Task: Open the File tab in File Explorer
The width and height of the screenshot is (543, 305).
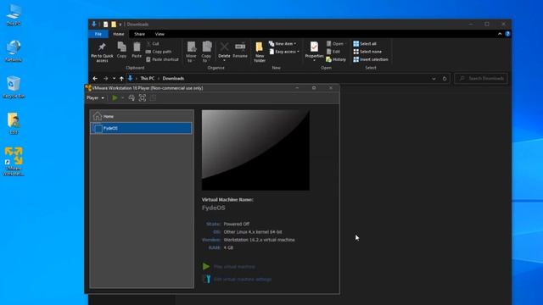Action: [98, 34]
